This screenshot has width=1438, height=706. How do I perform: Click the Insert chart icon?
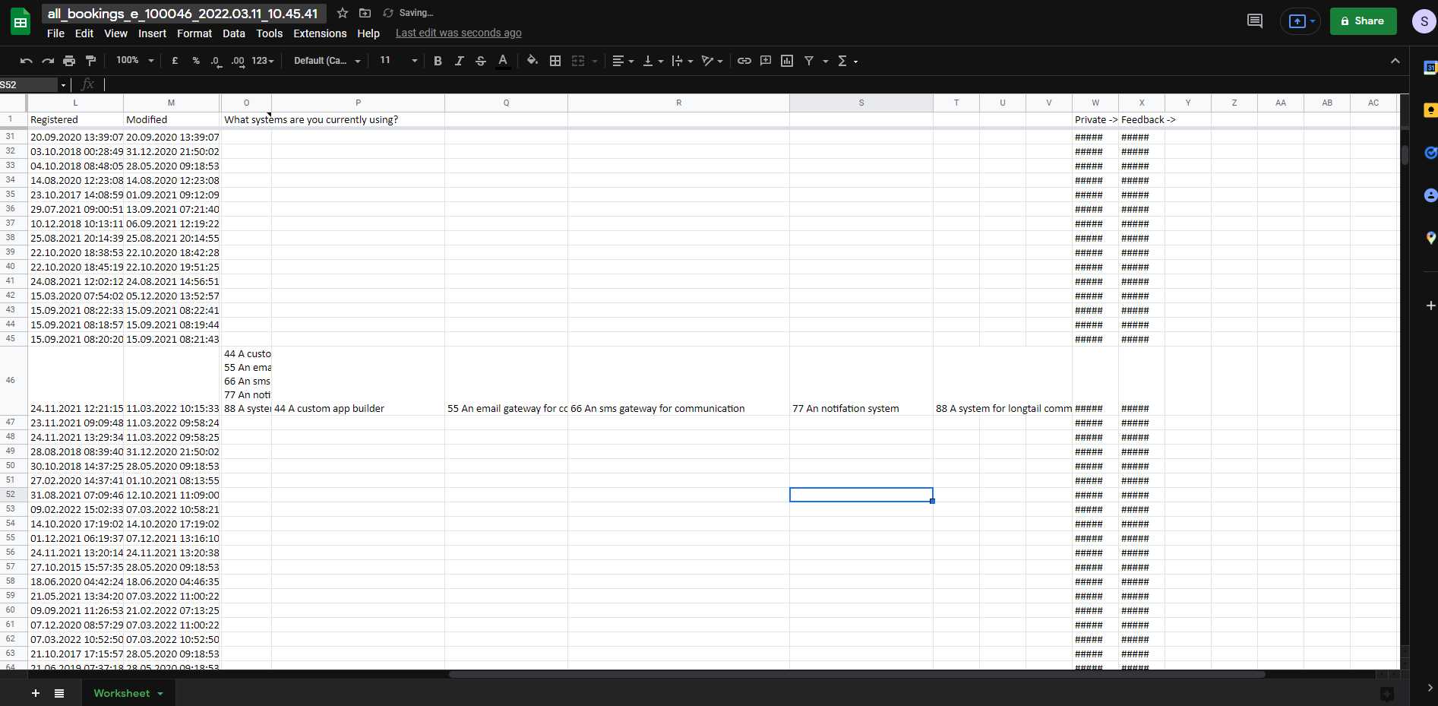click(787, 61)
